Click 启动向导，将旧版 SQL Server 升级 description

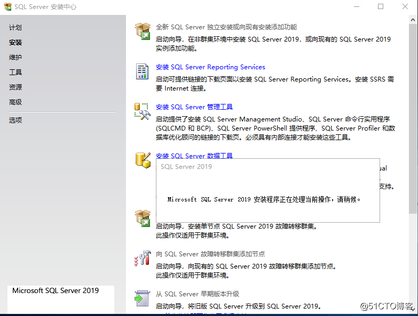pos(239,306)
